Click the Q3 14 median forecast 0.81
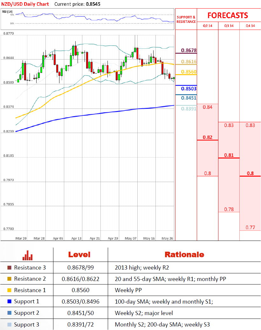Screen dimensions: 261x330 coord(229,155)
